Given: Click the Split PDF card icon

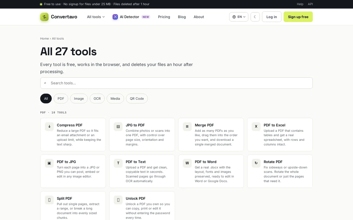Looking at the screenshot, I should [x=49, y=200].
